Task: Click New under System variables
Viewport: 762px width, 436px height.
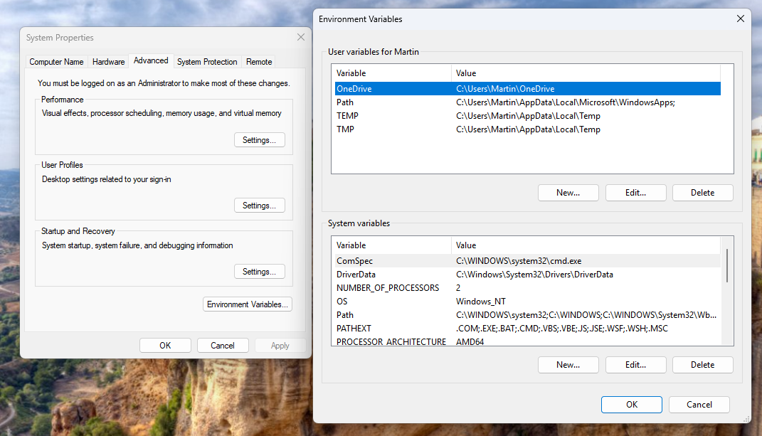Action: point(568,365)
